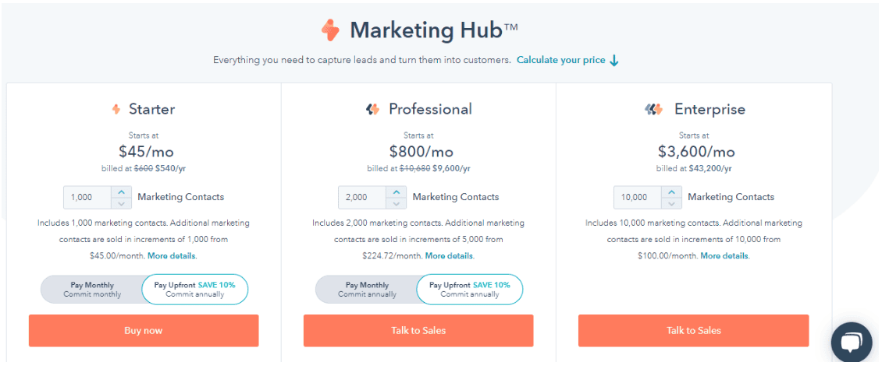The height and width of the screenshot is (369, 882).
Task: Click the down arrow beside Calculate your price
Action: (614, 60)
